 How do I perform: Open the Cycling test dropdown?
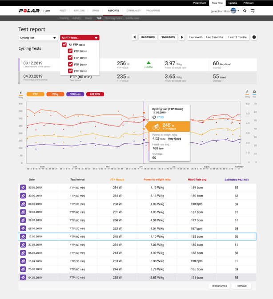coord(38,38)
